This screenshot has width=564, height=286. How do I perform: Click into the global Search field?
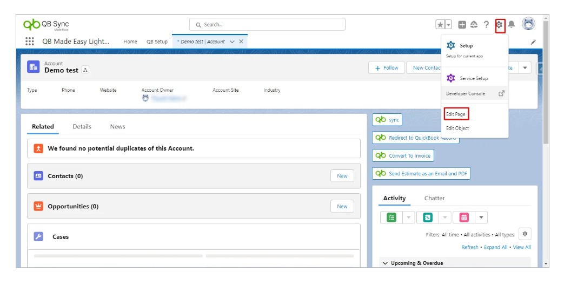pyautogui.click(x=267, y=24)
